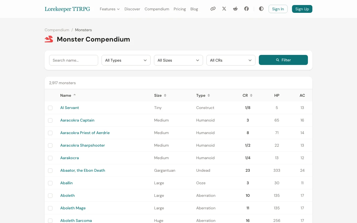Select the checkbox for AI Servant
Image resolution: width=357 pixels, height=223 pixels.
coord(50,108)
